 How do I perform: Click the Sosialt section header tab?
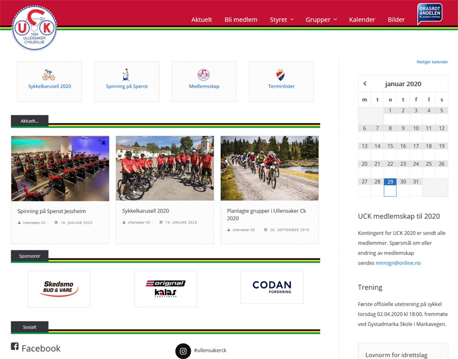(x=30, y=327)
